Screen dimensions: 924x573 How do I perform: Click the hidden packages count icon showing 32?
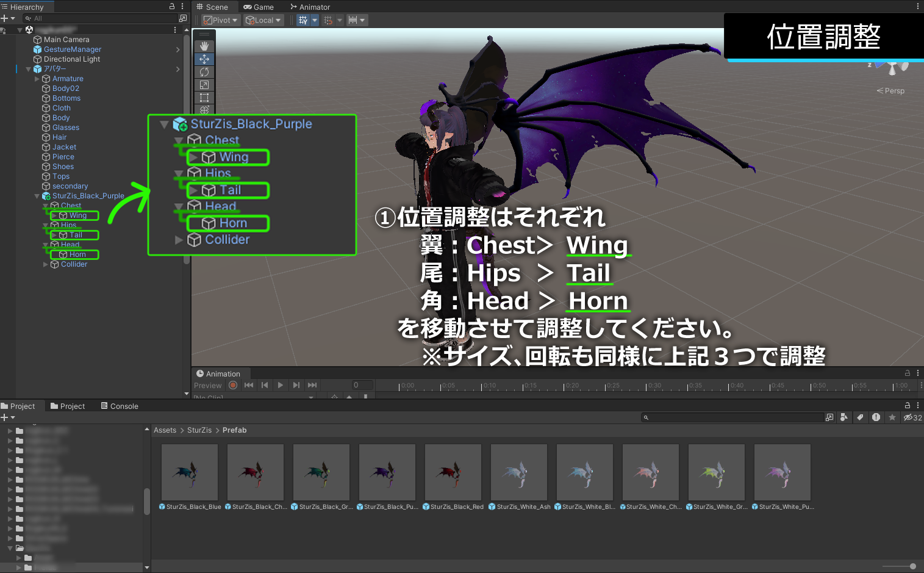point(911,417)
